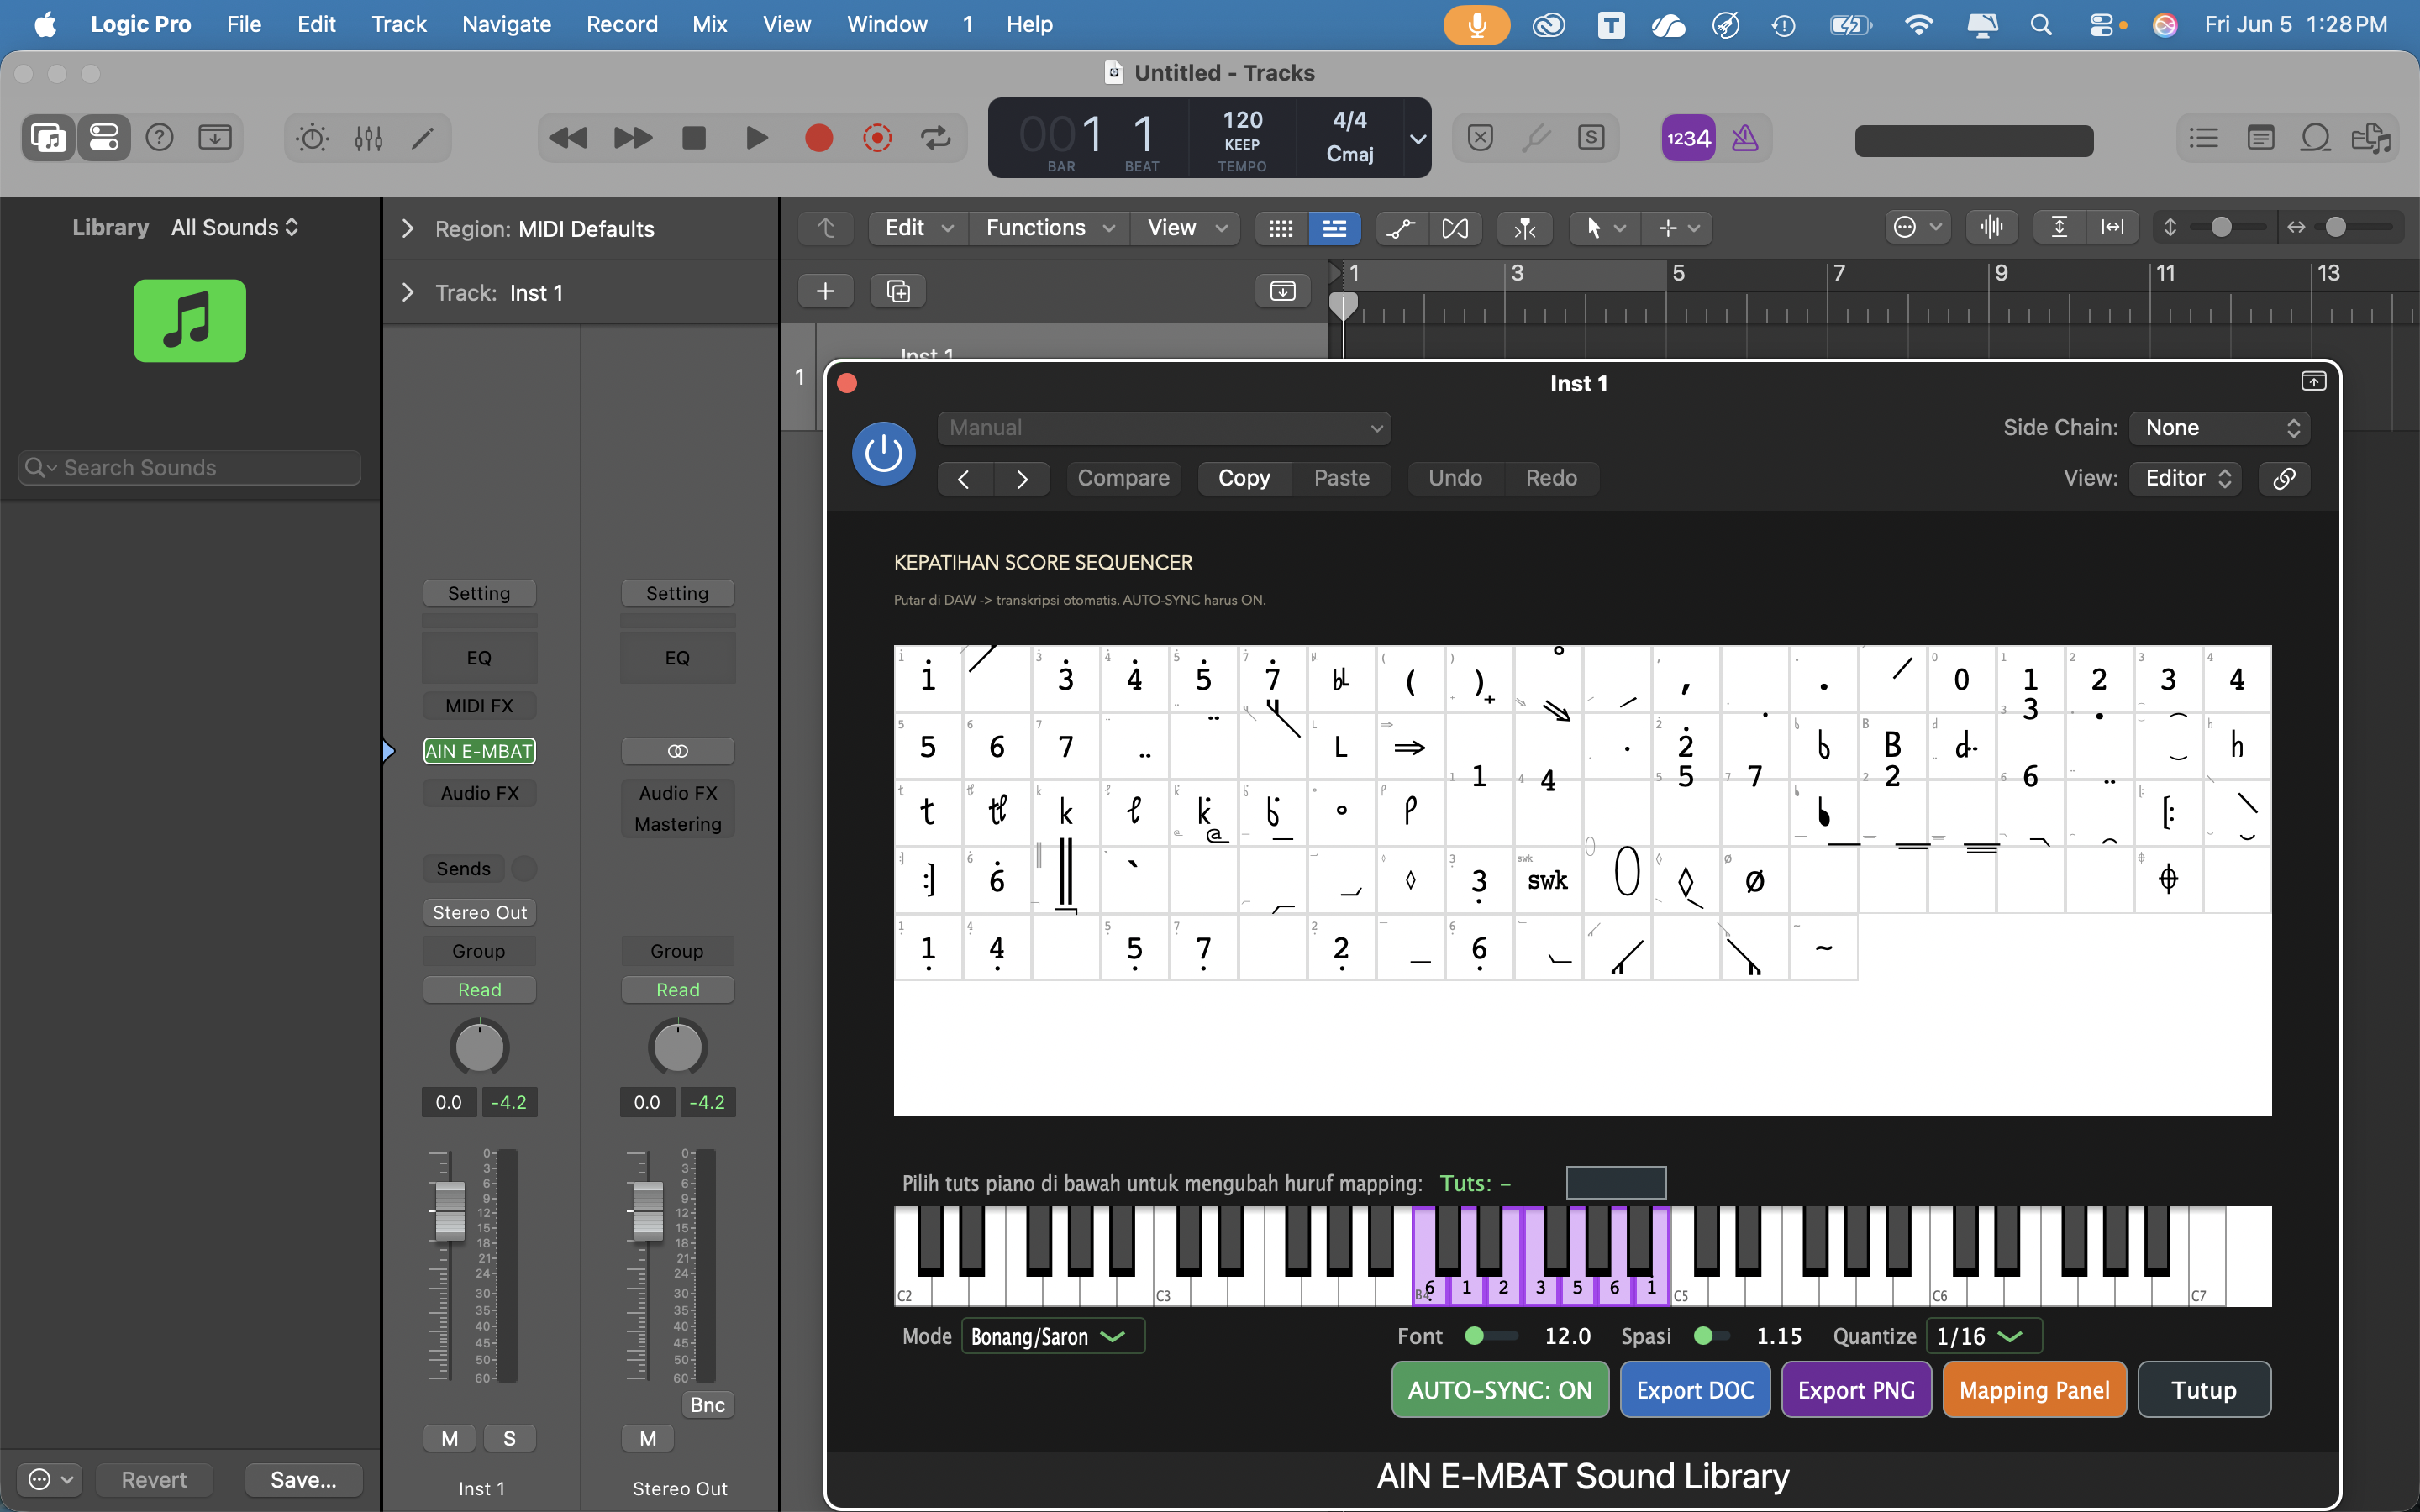Toggle Cycle mode button
Viewport: 2420px width, 1512px height.
pos(936,137)
